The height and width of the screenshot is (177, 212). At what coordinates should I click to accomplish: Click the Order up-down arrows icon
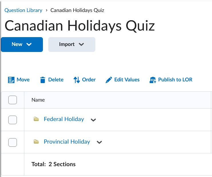76,80
